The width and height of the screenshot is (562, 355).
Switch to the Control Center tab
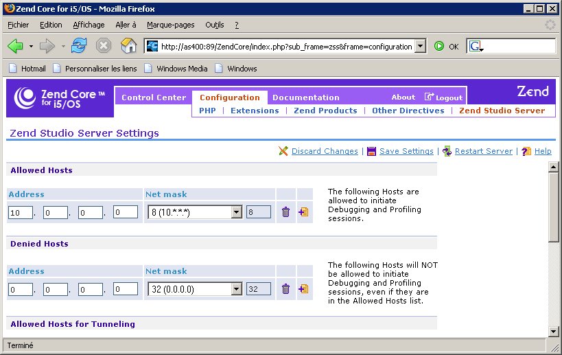tap(154, 98)
